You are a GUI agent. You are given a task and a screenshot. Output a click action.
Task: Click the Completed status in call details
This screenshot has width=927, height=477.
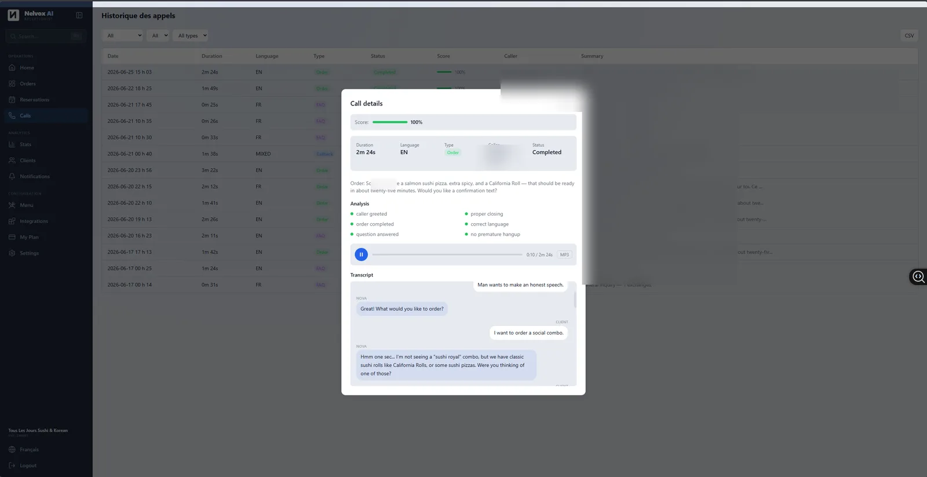click(x=547, y=152)
